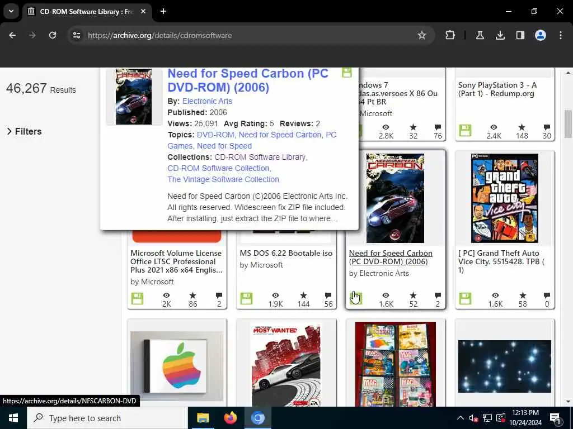This screenshot has width=573, height=429.
Task: Select the CD-ROM Software Library tab
Action: click(x=87, y=12)
